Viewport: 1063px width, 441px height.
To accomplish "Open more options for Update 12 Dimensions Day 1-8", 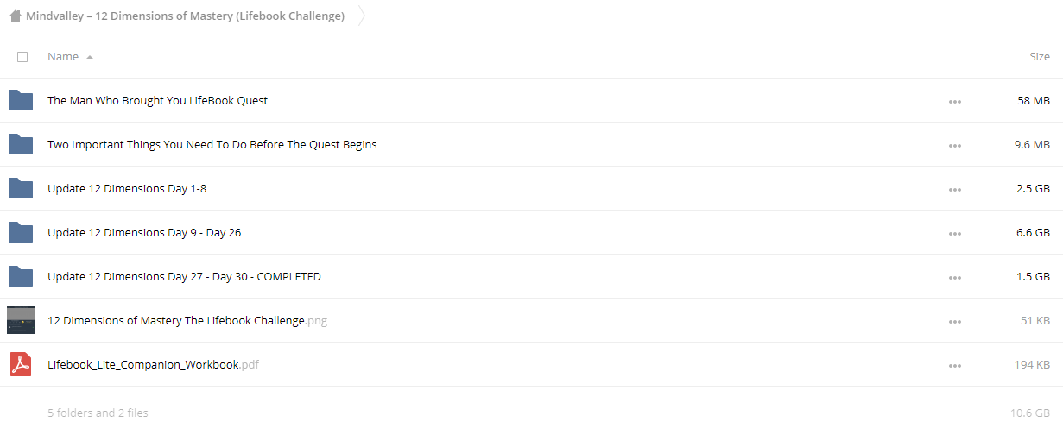I will point(954,189).
